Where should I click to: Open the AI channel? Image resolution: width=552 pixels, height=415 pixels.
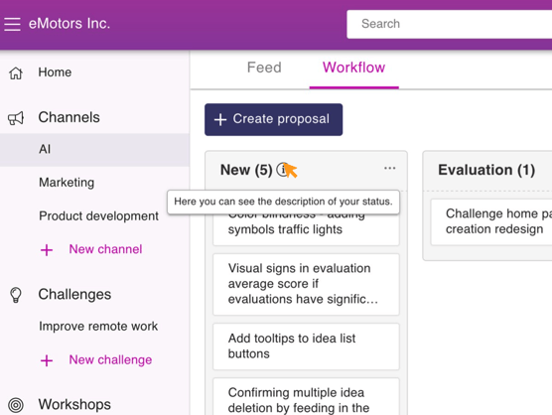click(x=94, y=149)
